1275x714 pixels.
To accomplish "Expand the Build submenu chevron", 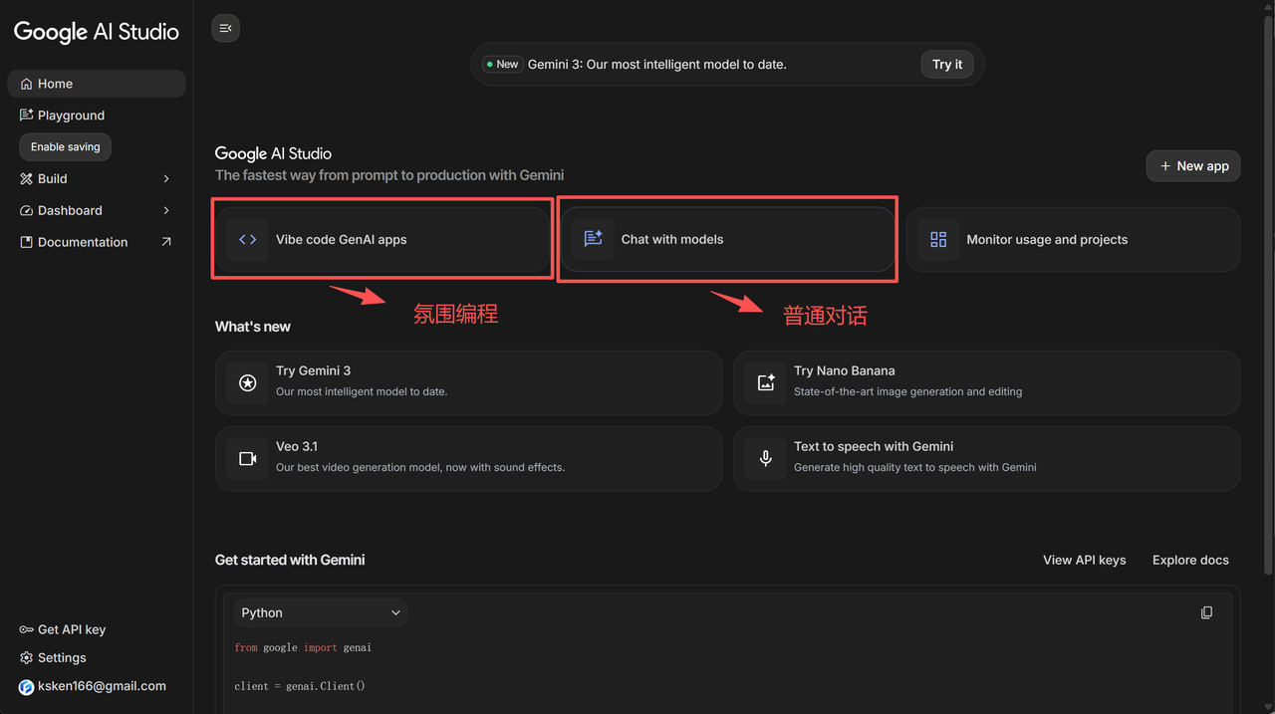I will [x=166, y=179].
